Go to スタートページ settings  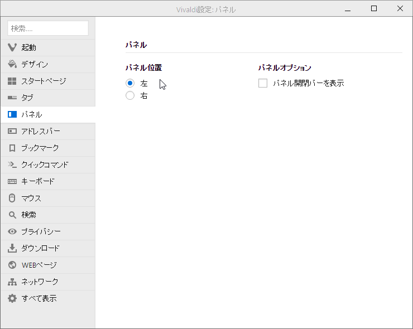[x=48, y=81]
